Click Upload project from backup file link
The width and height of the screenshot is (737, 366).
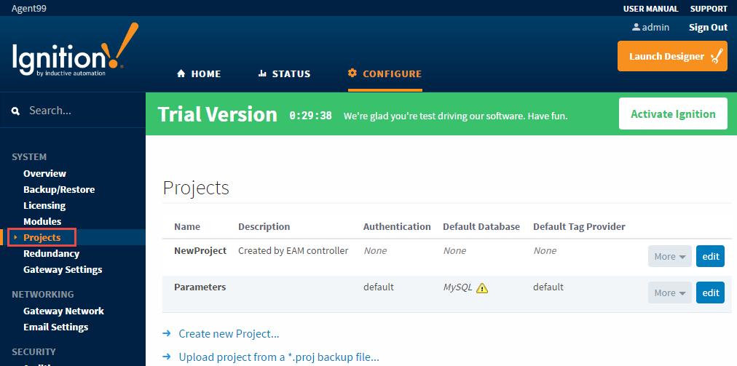coord(279,357)
